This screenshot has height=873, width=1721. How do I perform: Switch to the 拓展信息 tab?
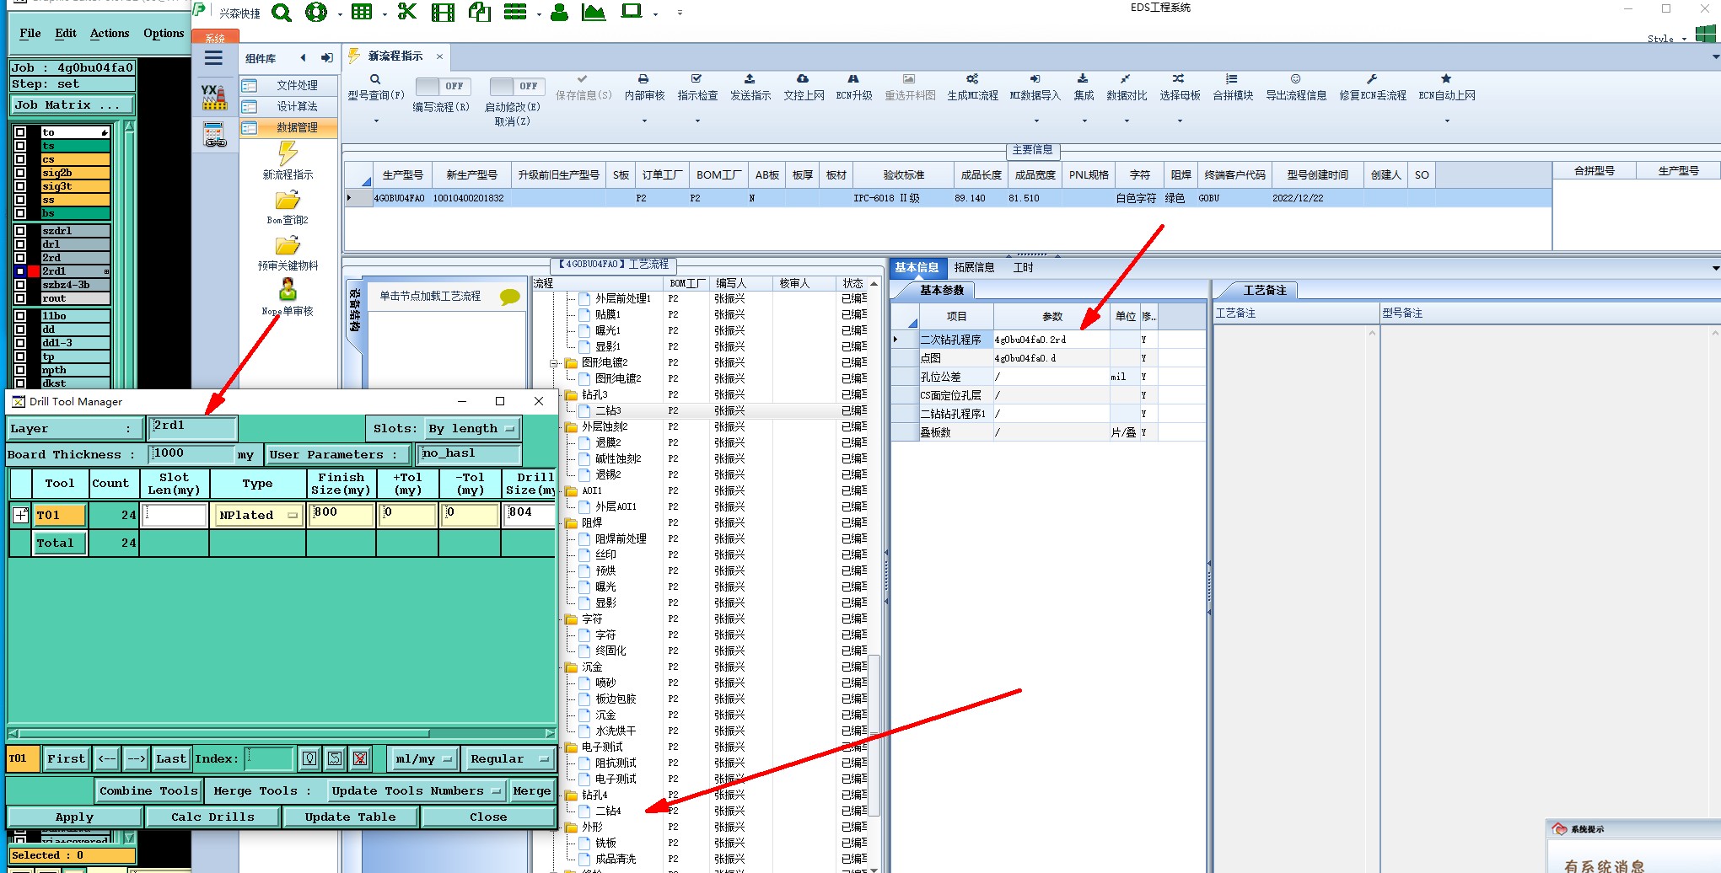click(x=974, y=267)
